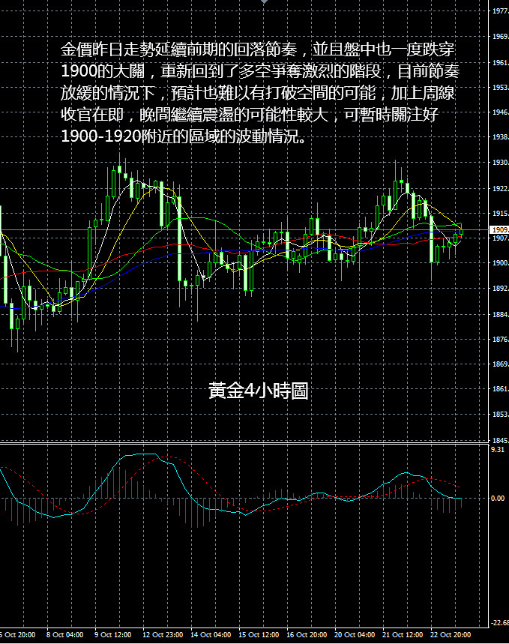
Task: Click the 0.00 indicator zero-level label
Action: point(499,498)
